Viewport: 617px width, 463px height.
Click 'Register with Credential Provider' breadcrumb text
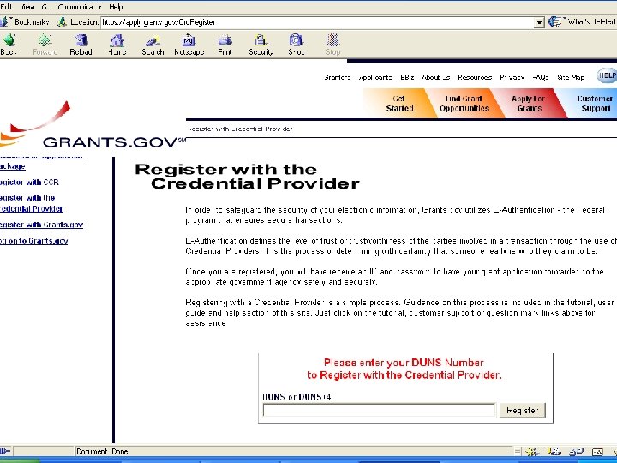pos(240,129)
